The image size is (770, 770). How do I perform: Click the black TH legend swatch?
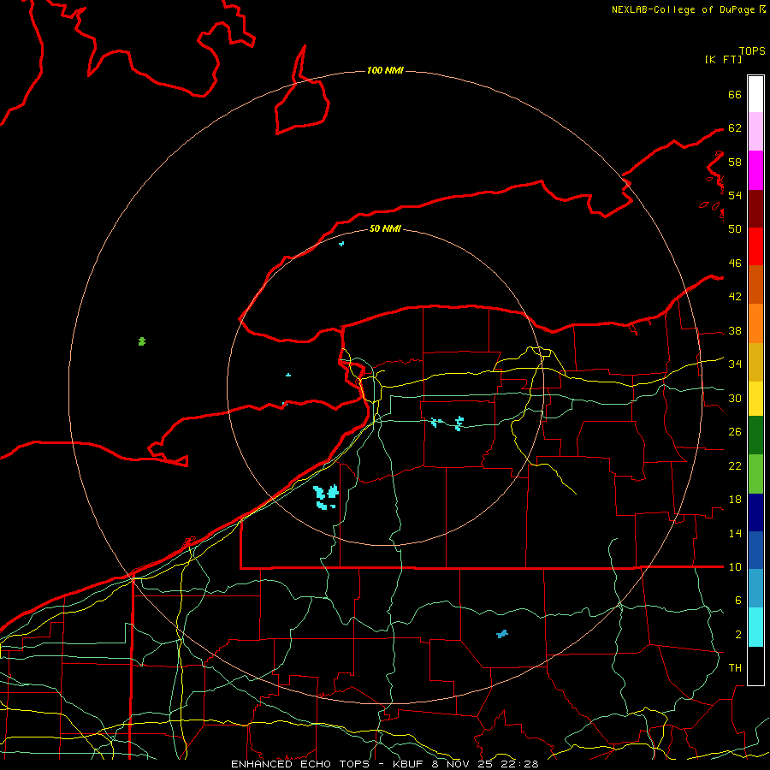point(755,666)
